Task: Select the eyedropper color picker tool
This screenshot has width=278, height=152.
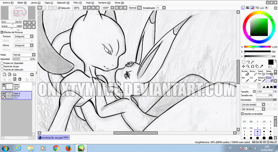Action: [x=261, y=66]
